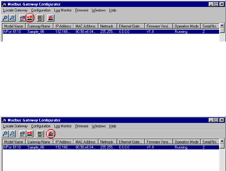Image resolution: width=226 pixels, height=171 pixels.
Task: Click Firmware Version column header in bottom window
Action: click(x=159, y=142)
